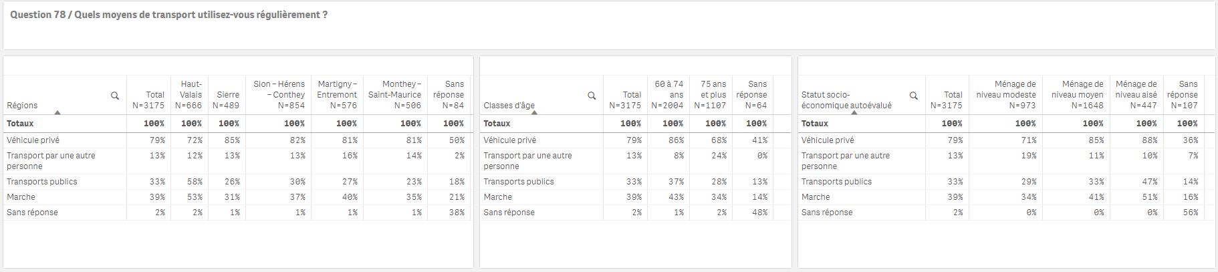Open search icon in Régions table
Image resolution: width=1218 pixels, height=272 pixels.
(115, 96)
